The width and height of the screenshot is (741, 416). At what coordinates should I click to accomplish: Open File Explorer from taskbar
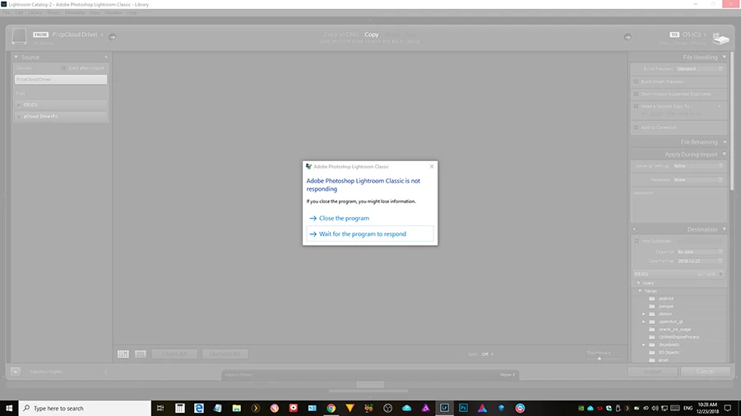click(237, 408)
